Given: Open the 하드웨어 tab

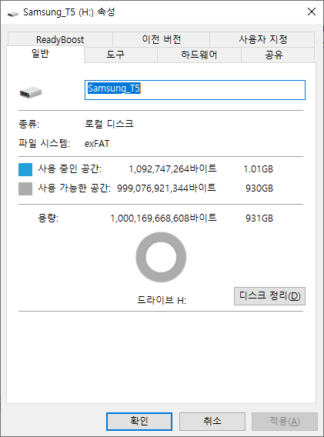Looking at the screenshot, I should pos(199,55).
